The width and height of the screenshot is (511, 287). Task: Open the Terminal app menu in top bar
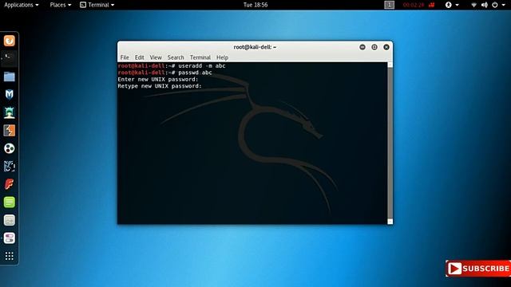point(97,5)
